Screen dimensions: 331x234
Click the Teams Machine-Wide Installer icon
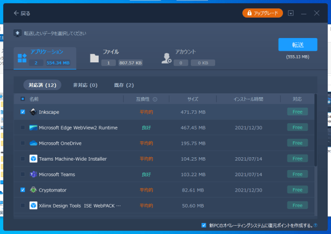[33, 158]
